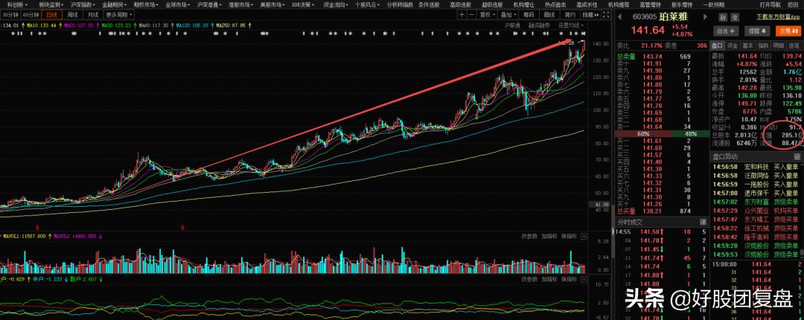Image resolution: width=804 pixels, height=320 pixels.
Task: Open 沪深指数 dropdown menu
Action: [x=82, y=4]
